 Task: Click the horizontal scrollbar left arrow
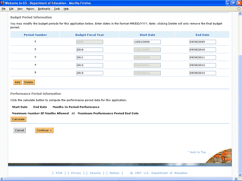[x=2, y=179]
